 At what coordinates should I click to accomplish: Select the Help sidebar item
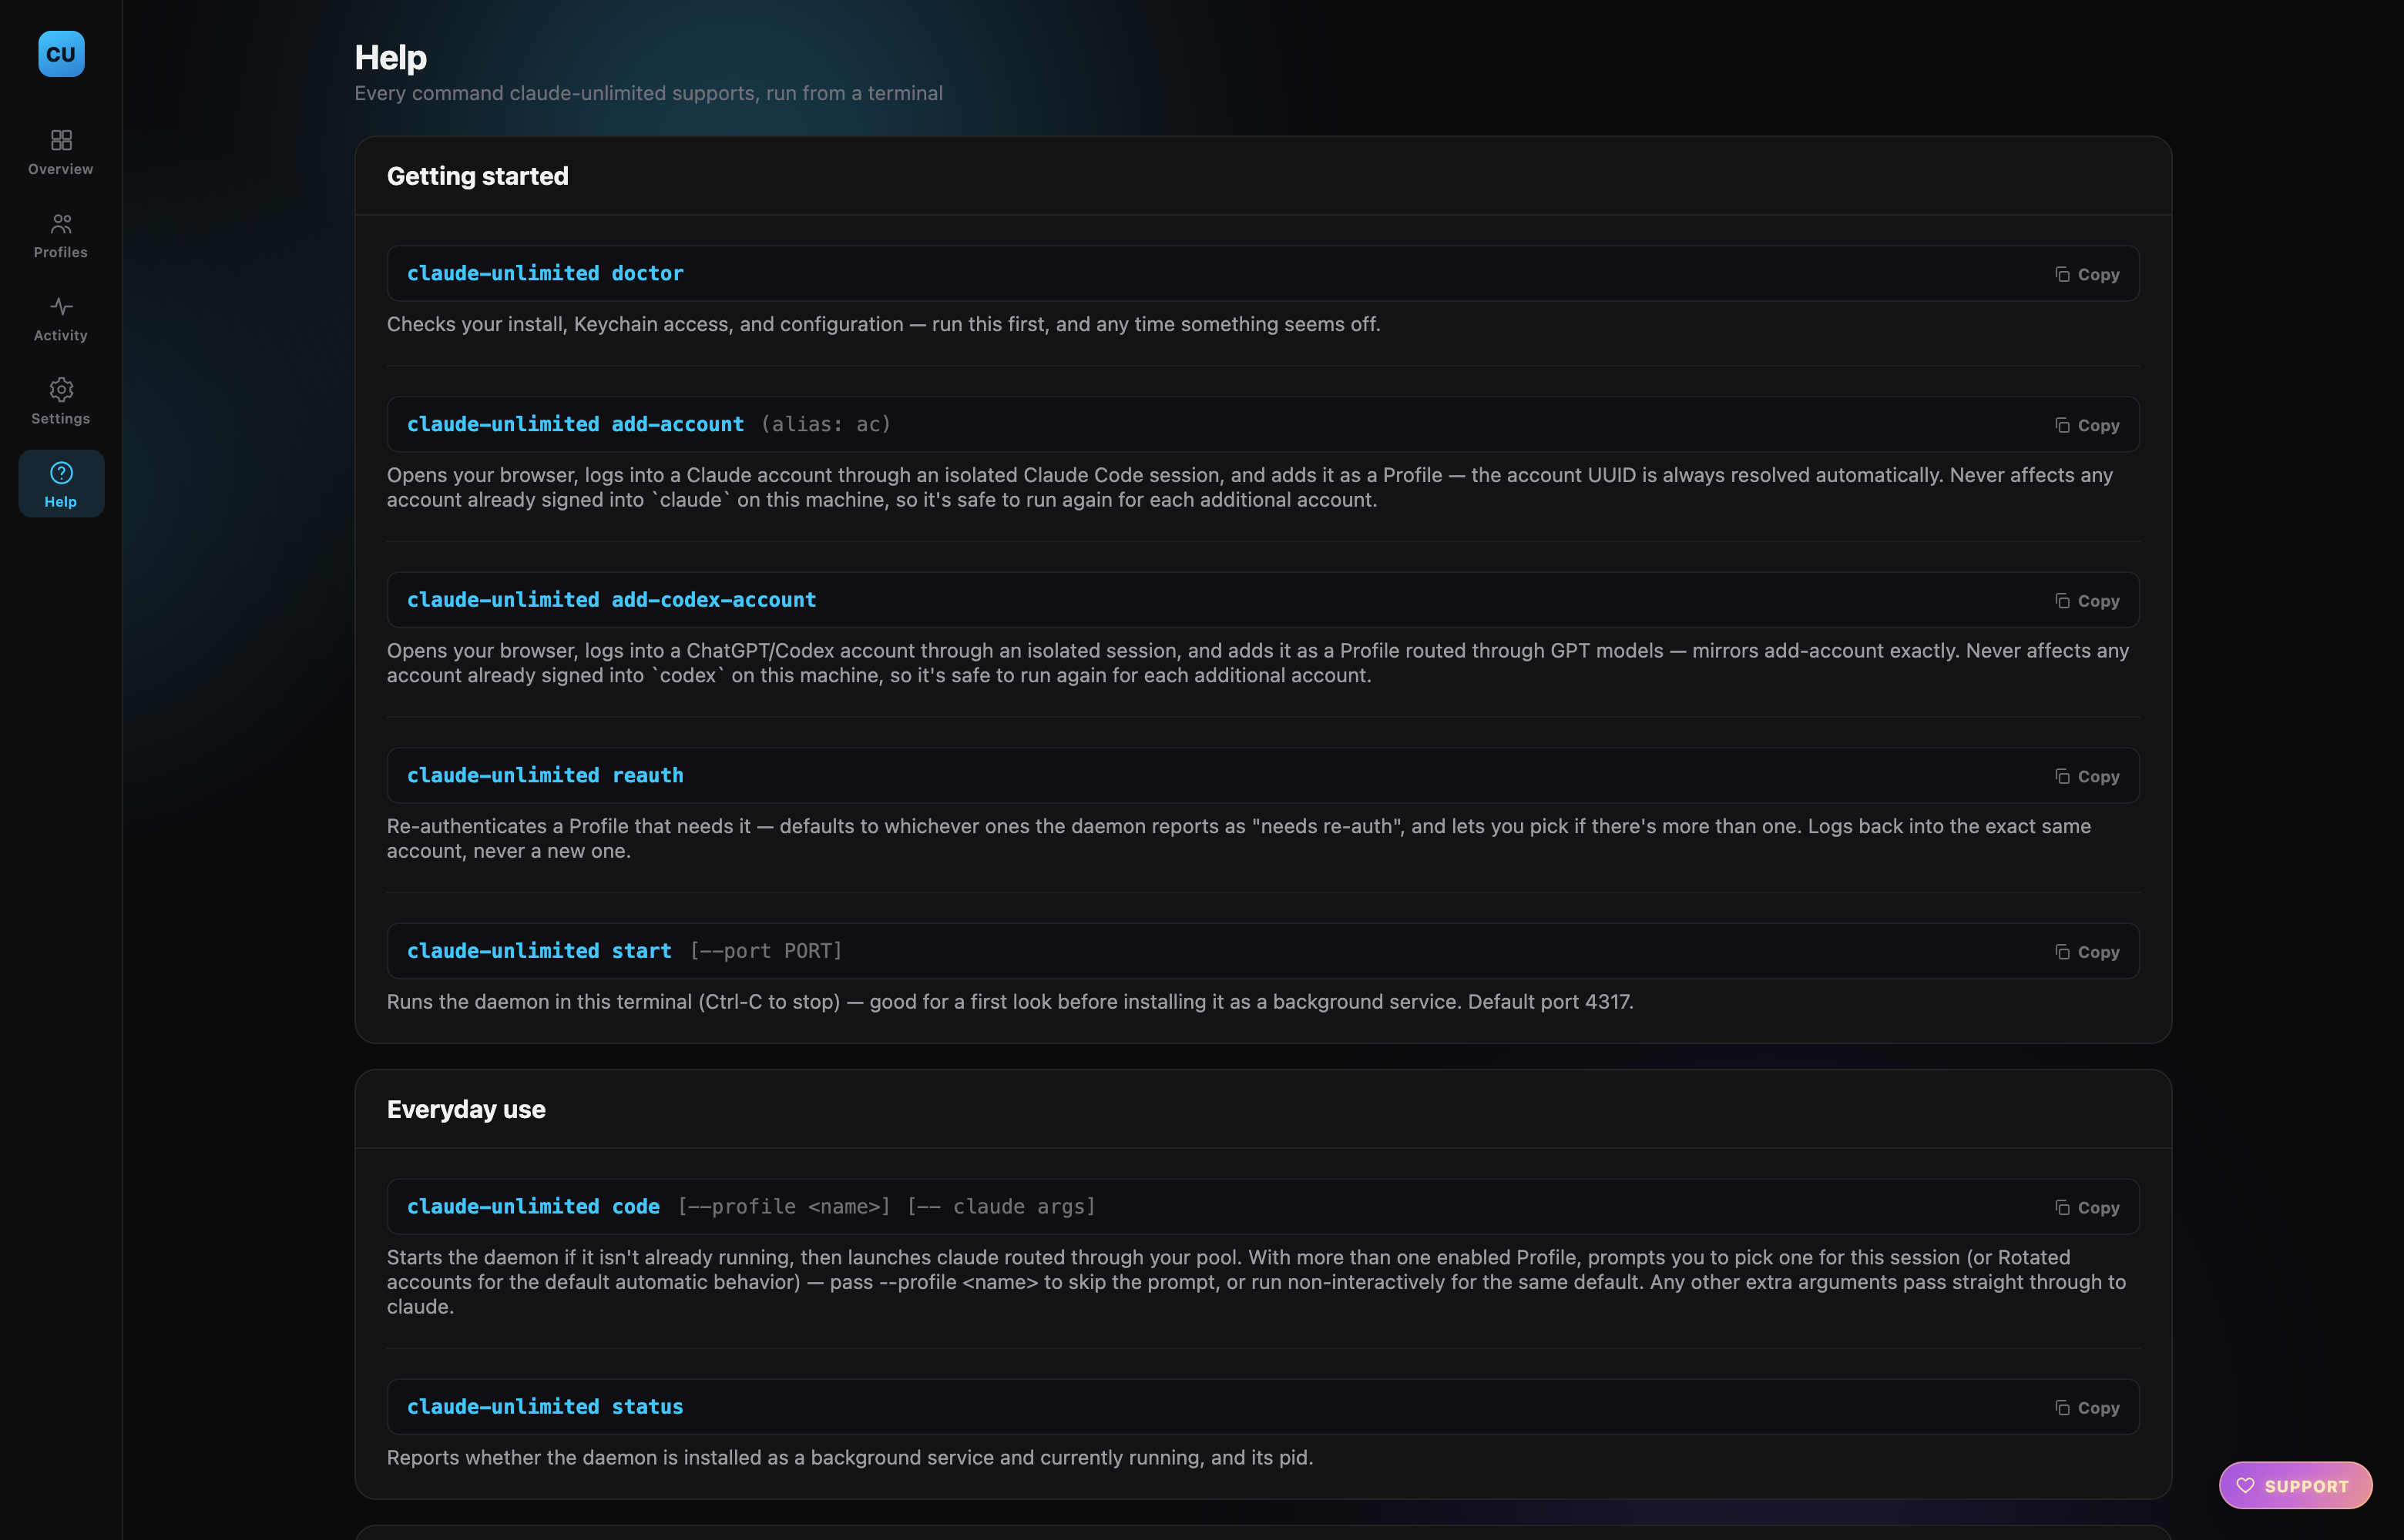[61, 484]
